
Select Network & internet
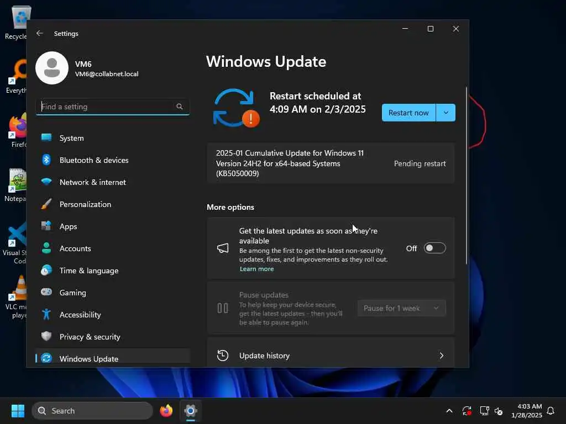click(113, 182)
